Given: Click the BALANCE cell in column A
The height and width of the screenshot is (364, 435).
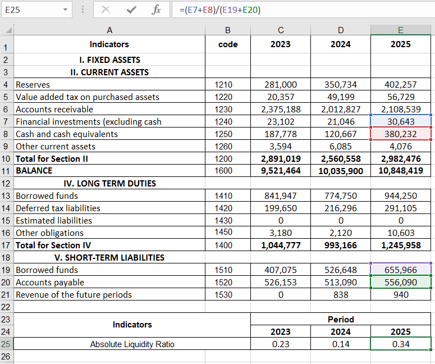Looking at the screenshot, I should pos(109,171).
